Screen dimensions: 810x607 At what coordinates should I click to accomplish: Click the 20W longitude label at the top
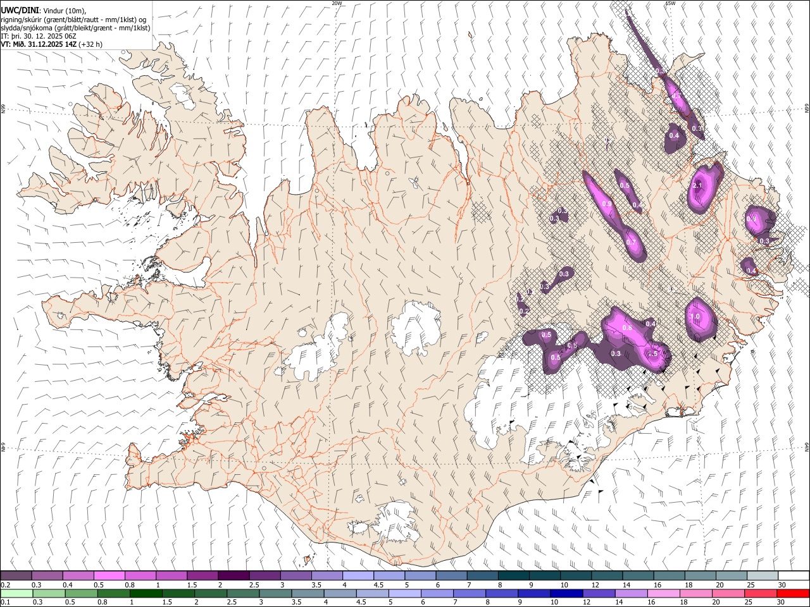[337, 3]
